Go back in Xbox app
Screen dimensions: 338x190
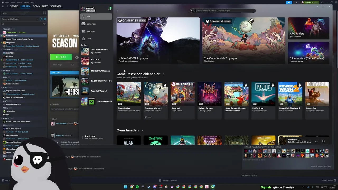coord(118,11)
